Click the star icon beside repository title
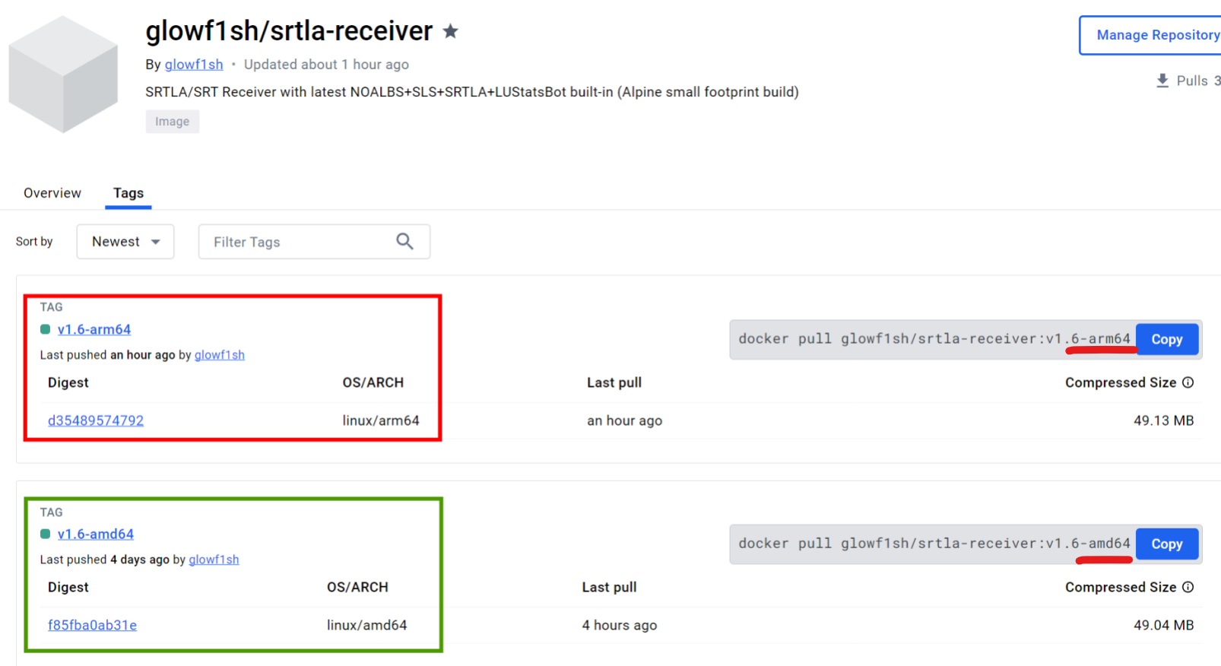 click(x=451, y=31)
